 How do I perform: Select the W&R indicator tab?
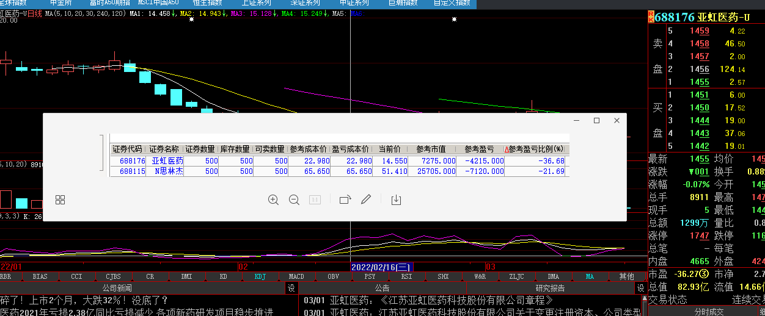(480, 276)
